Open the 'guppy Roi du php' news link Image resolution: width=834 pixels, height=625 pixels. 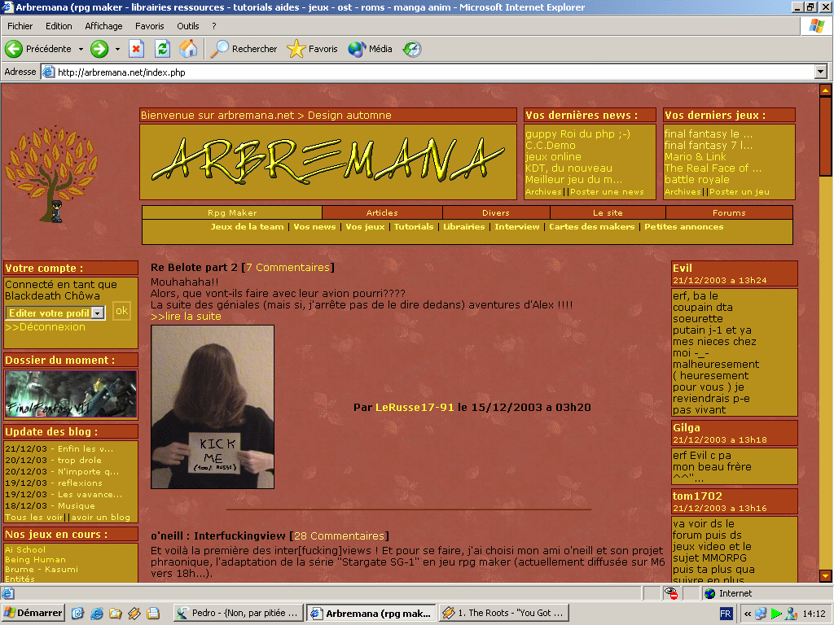[x=577, y=134]
